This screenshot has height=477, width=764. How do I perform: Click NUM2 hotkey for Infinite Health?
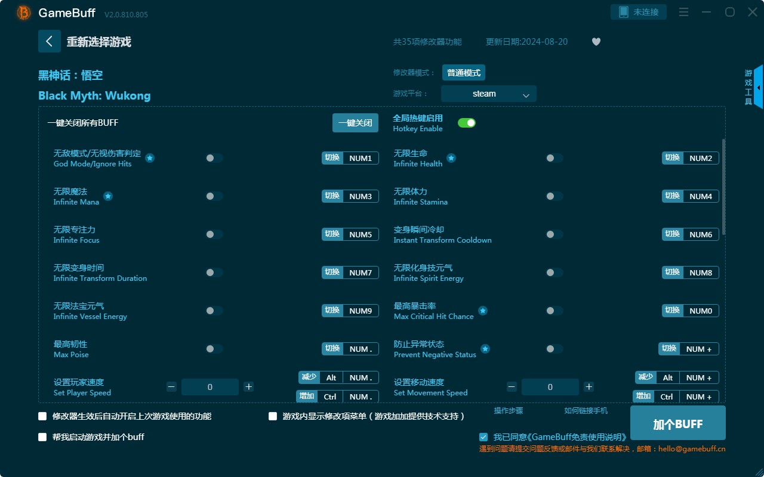point(701,158)
